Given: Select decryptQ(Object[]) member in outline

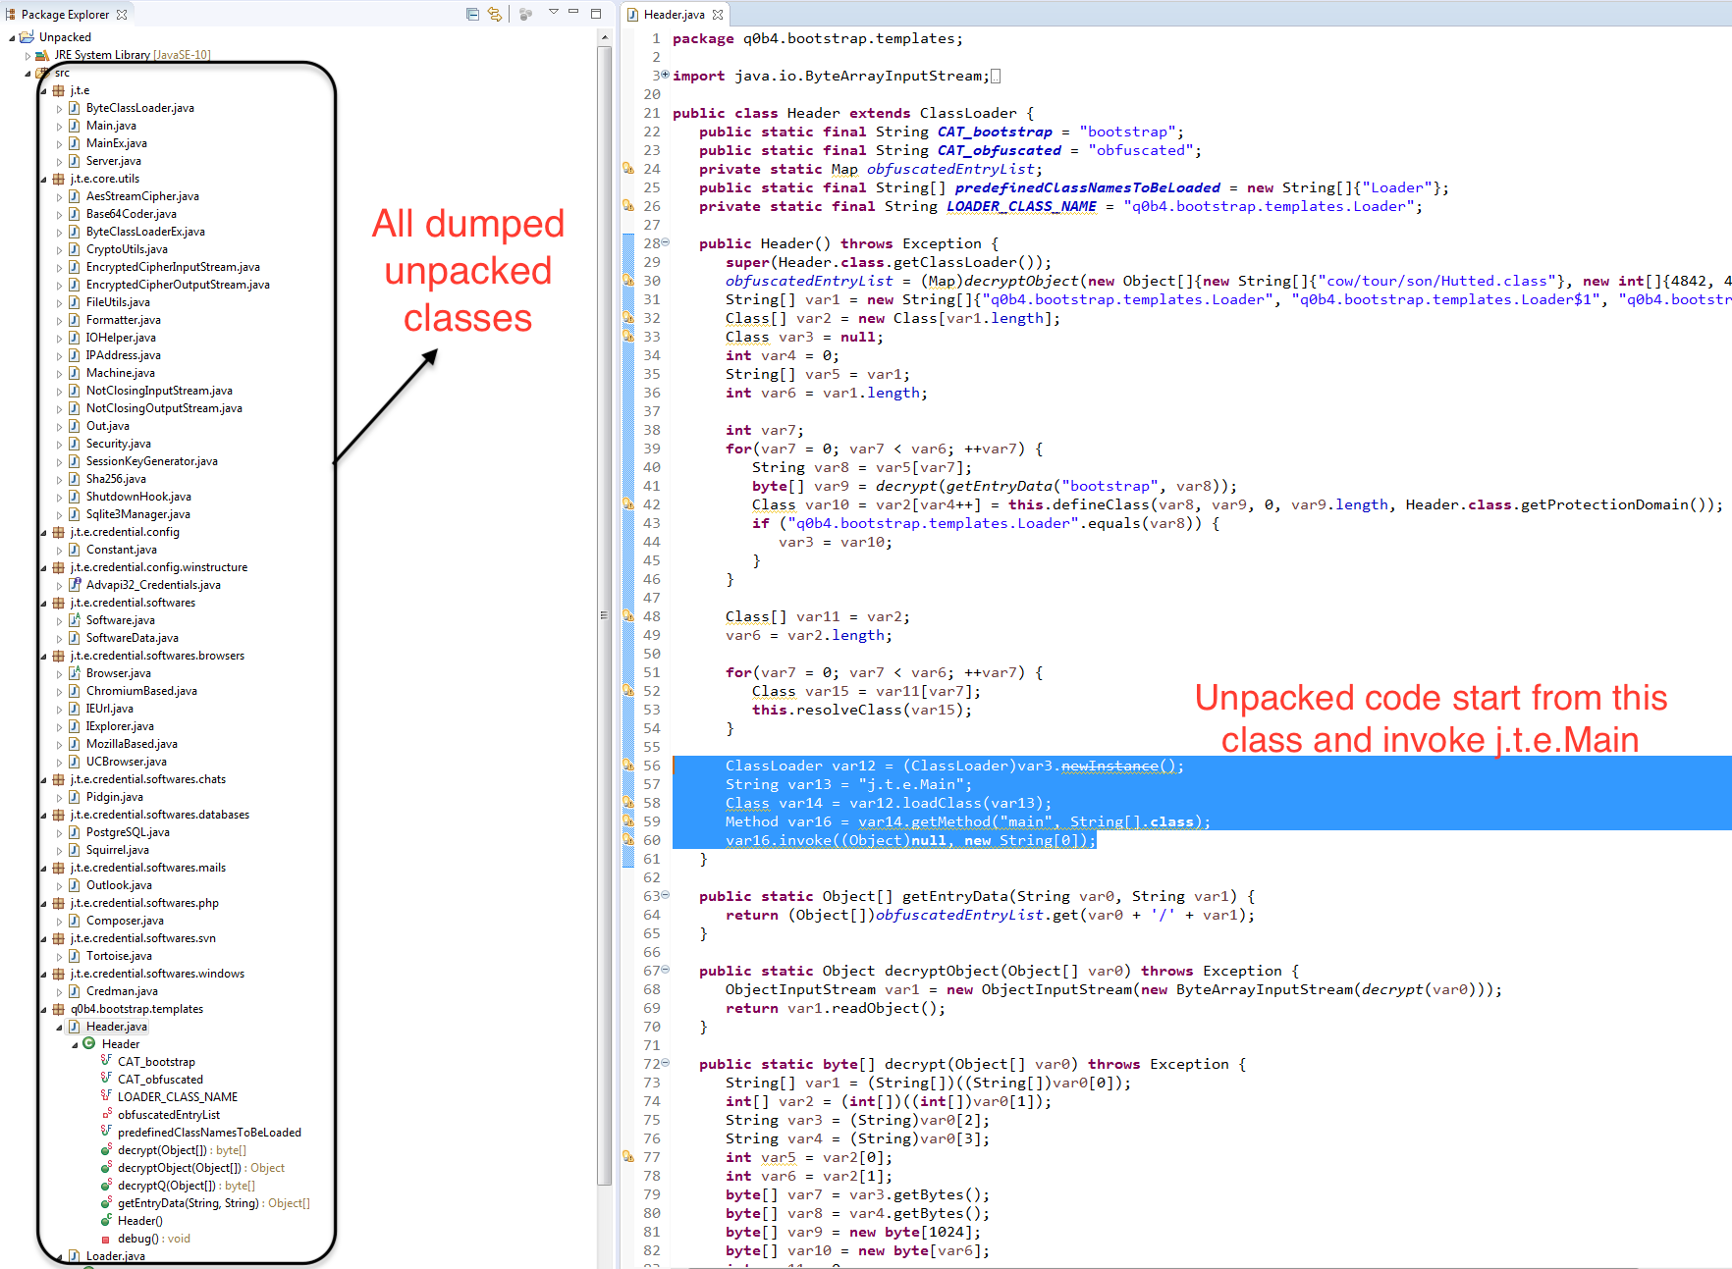Looking at the screenshot, I should coord(186,1186).
